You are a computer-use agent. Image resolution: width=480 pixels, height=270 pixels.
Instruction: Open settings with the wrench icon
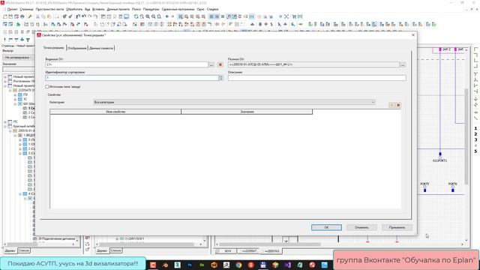pos(30,16)
